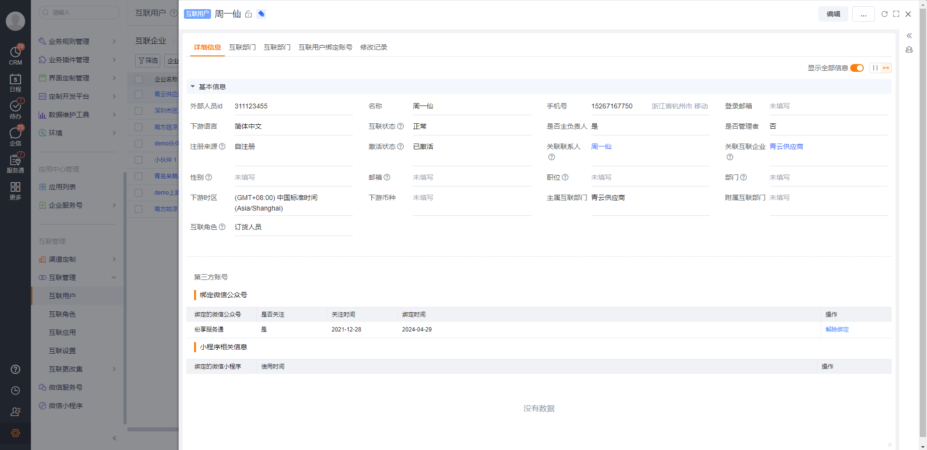
Task: Switch to the two-column layout button
Action: [x=875, y=68]
